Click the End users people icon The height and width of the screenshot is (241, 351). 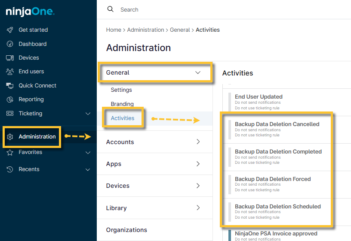click(10, 72)
